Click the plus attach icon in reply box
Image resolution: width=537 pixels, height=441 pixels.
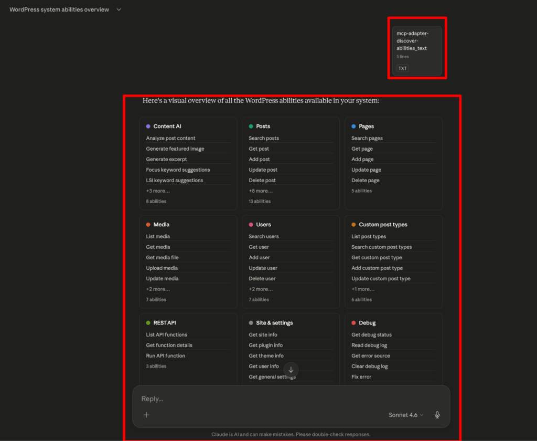point(146,415)
